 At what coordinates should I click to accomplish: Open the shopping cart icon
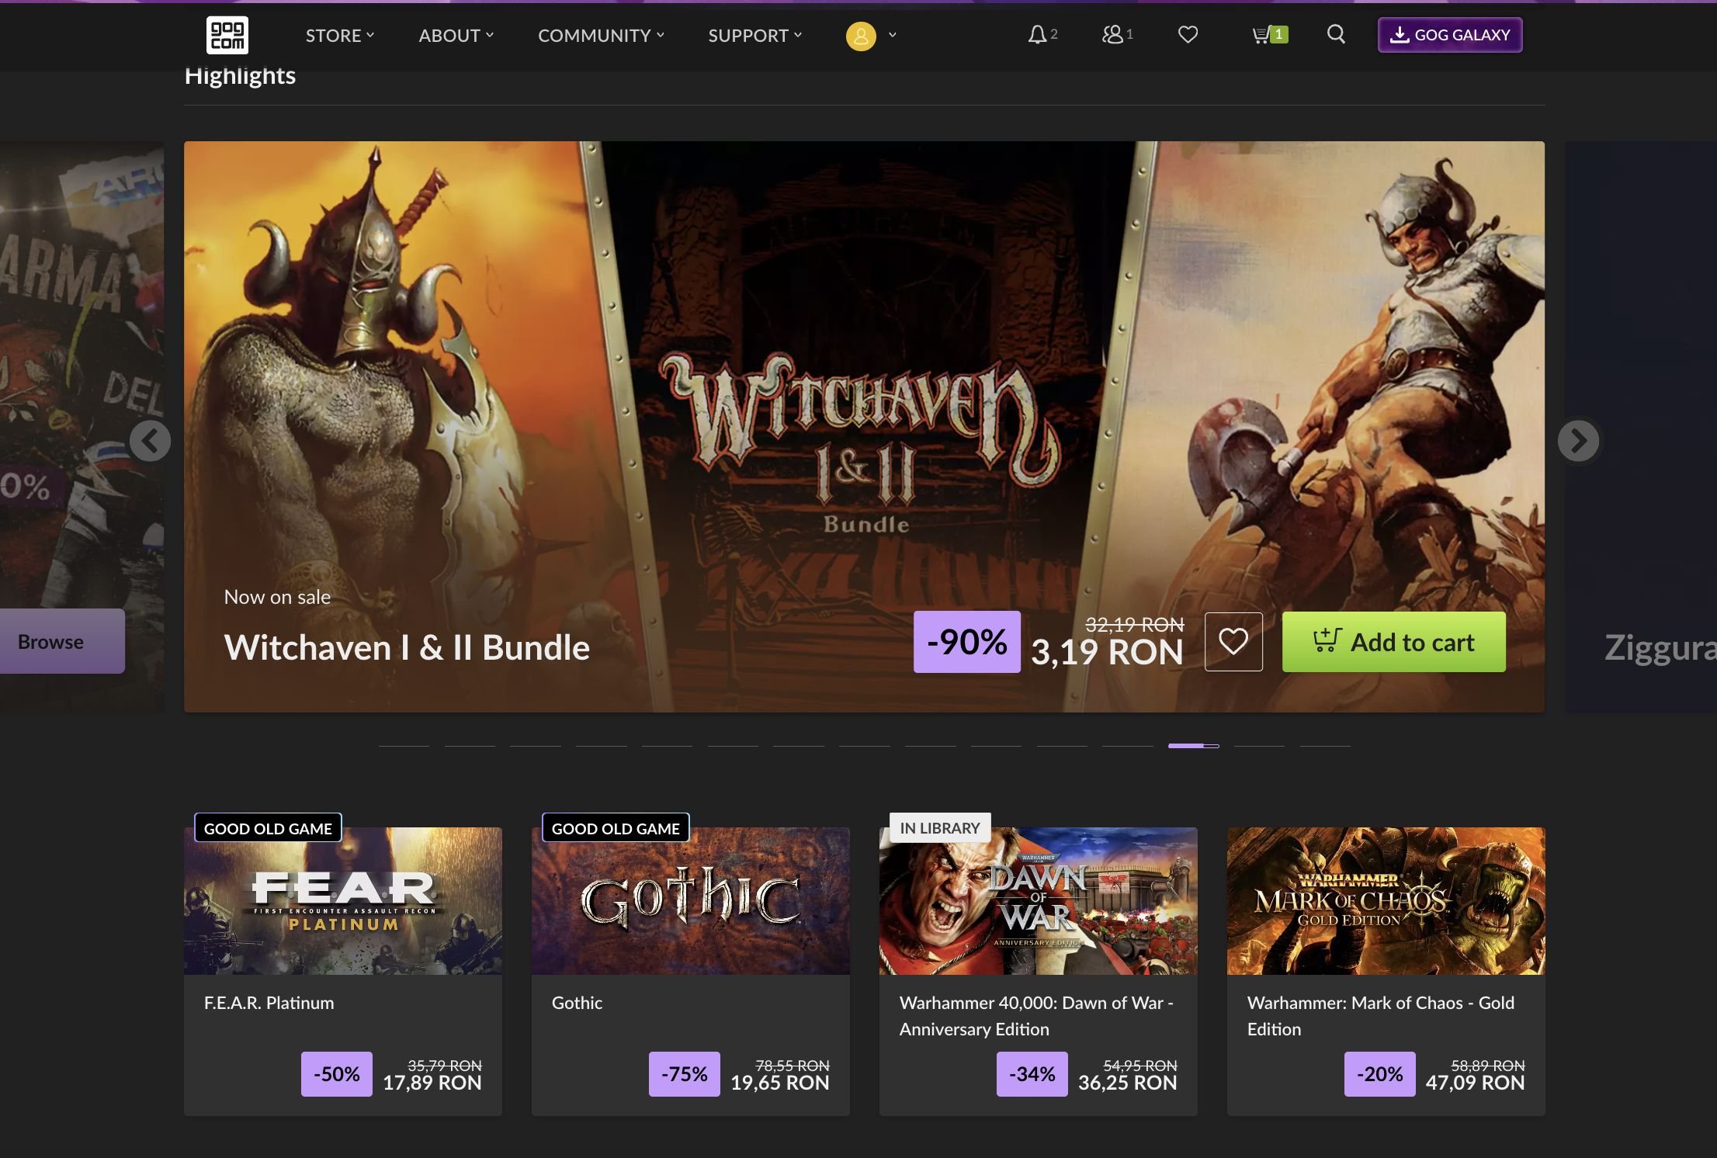coord(1261,35)
